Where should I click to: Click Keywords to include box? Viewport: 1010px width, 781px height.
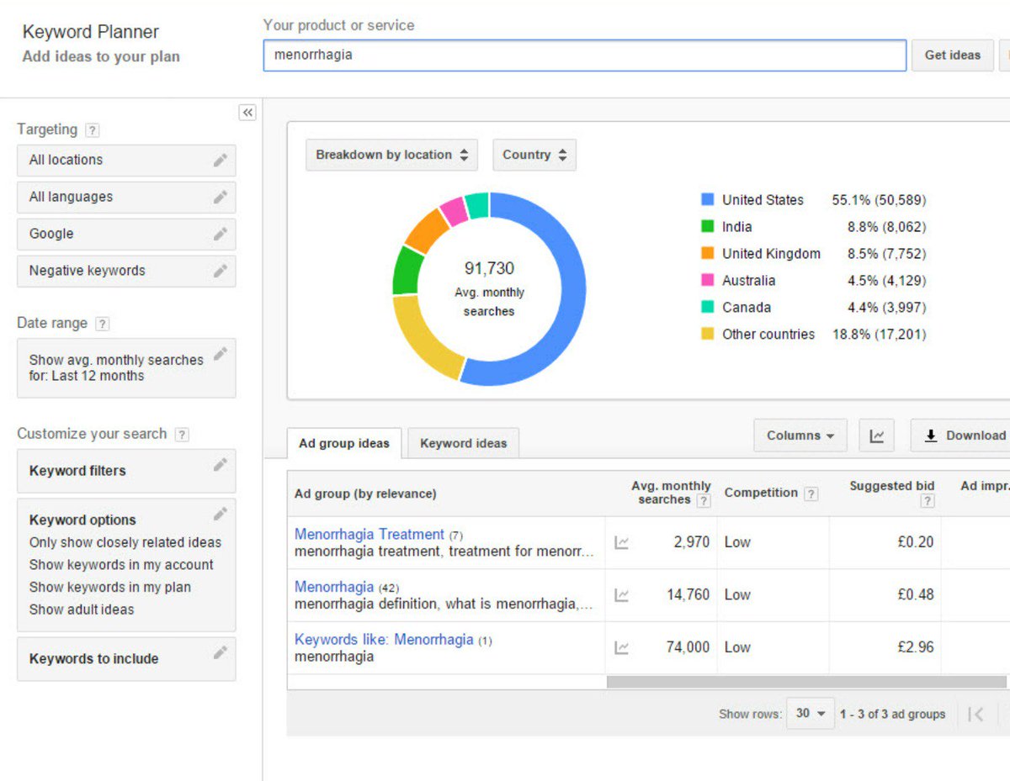coord(126,659)
